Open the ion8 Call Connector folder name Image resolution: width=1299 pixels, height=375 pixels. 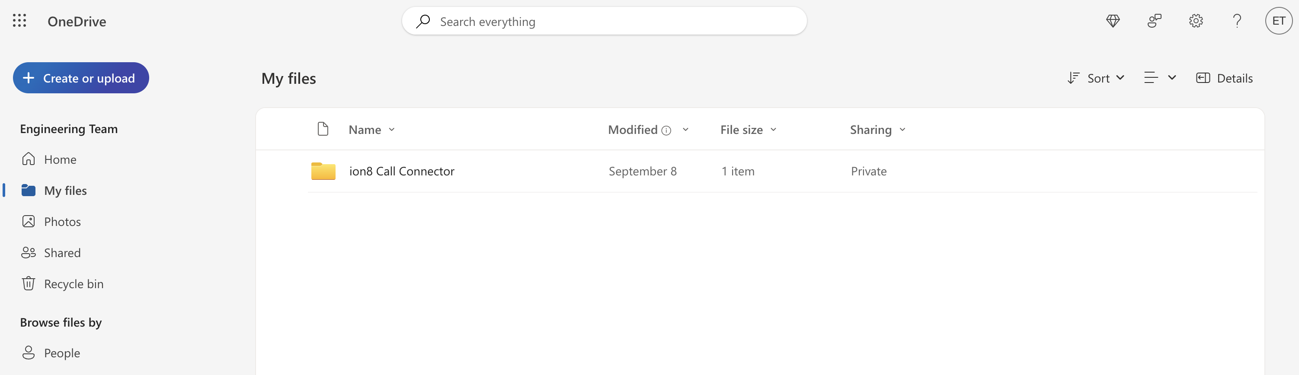pos(401,172)
